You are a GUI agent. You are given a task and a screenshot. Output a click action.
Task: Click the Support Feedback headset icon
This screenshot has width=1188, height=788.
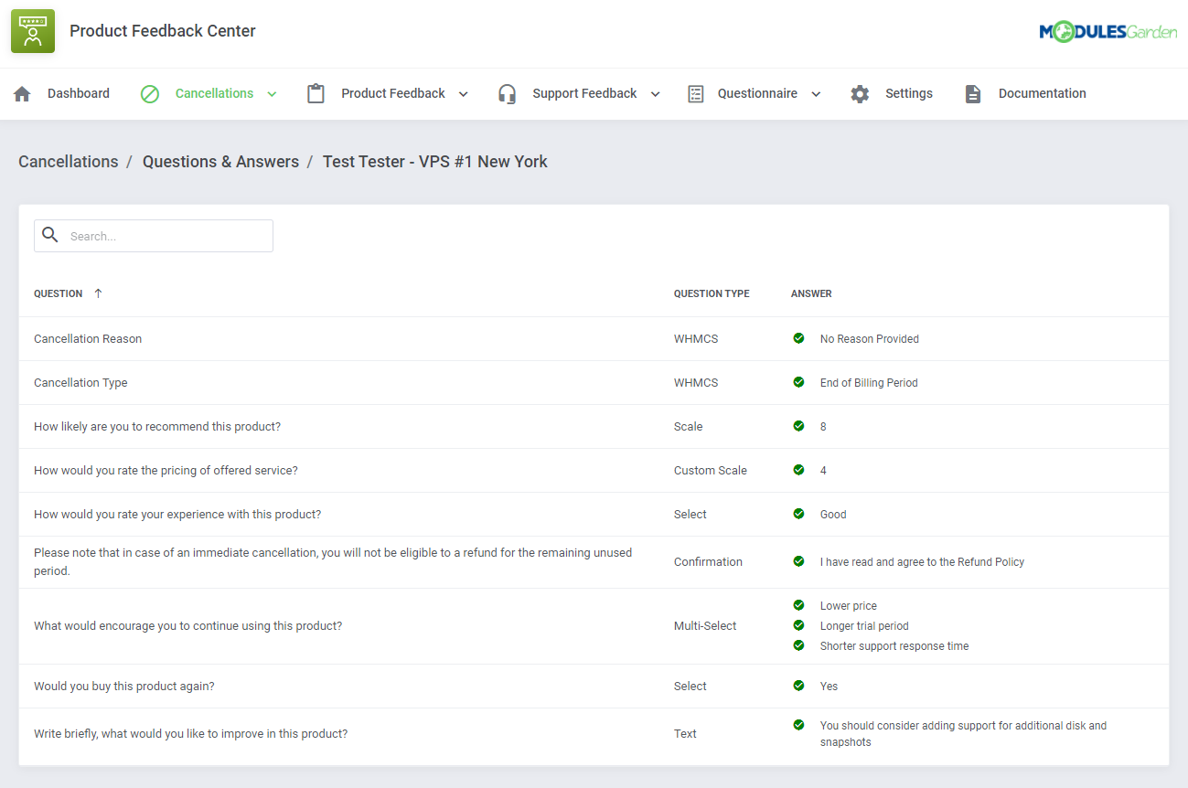(507, 92)
